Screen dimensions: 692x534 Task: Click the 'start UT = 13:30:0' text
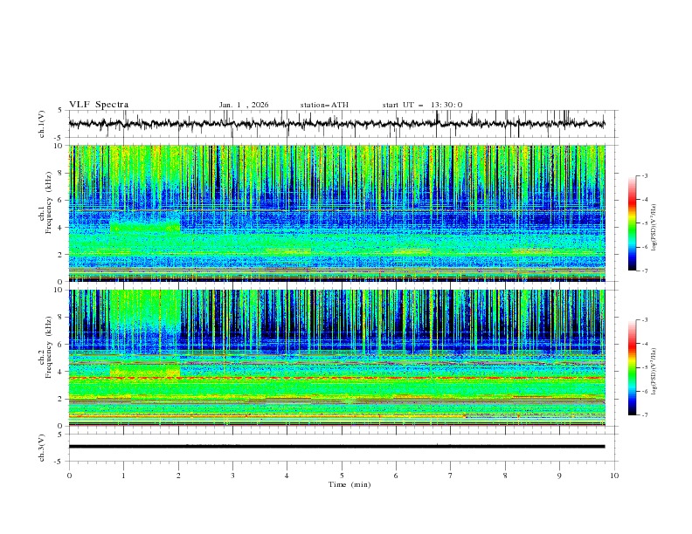coord(422,105)
